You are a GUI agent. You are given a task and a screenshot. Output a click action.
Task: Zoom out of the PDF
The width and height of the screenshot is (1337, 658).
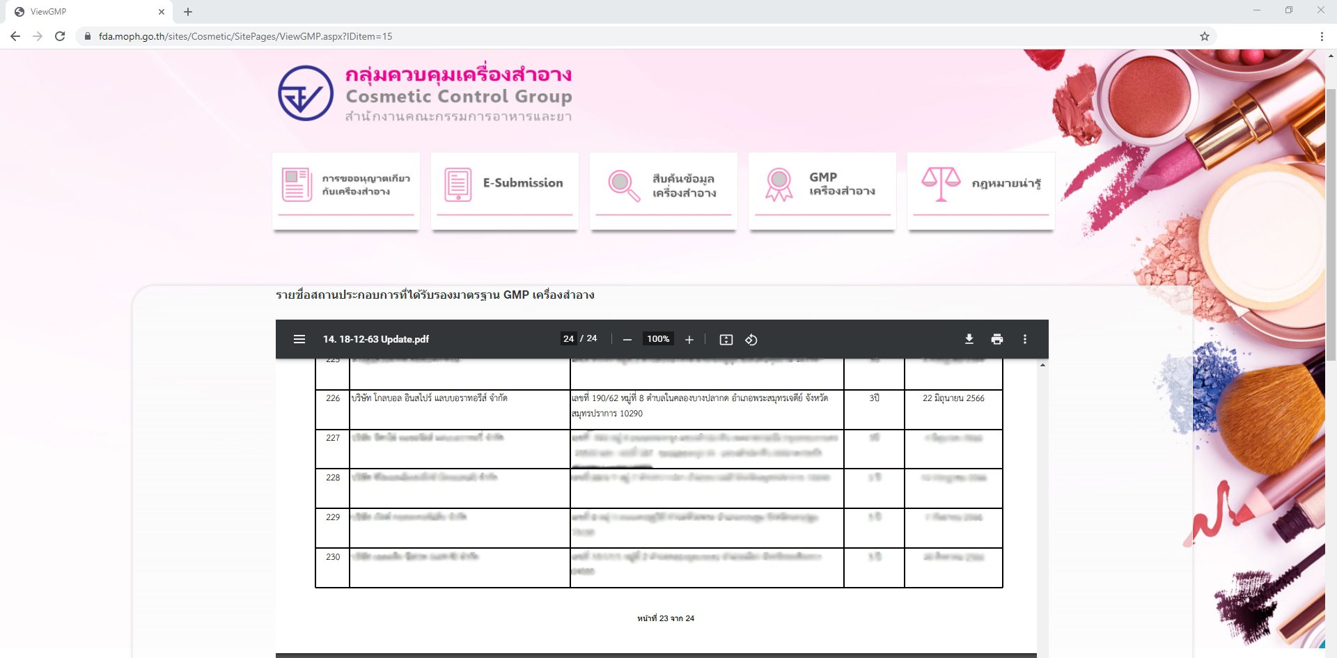[627, 339]
